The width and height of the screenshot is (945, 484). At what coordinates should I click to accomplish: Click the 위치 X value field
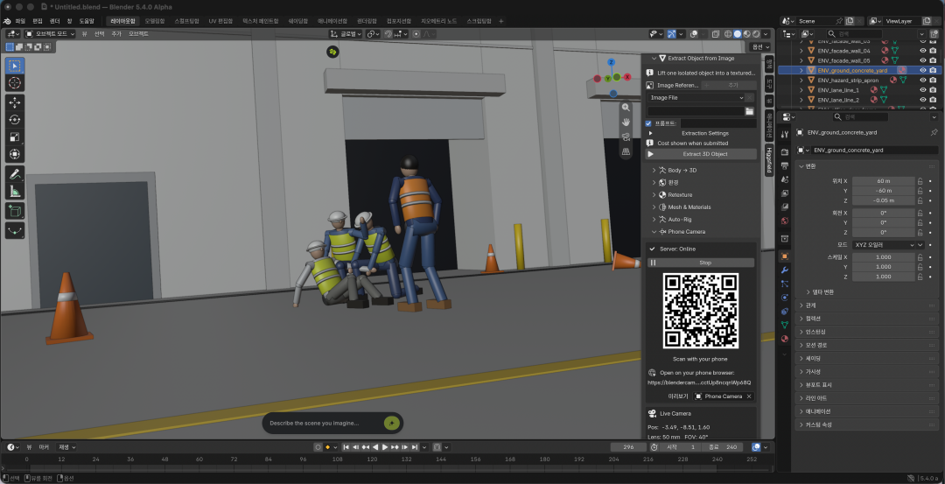(884, 181)
